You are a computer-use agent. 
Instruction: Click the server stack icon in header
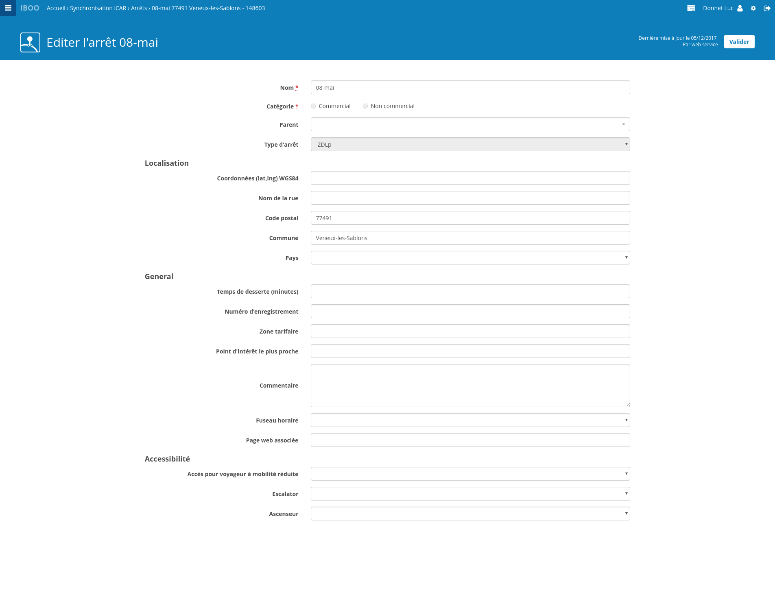tap(691, 8)
